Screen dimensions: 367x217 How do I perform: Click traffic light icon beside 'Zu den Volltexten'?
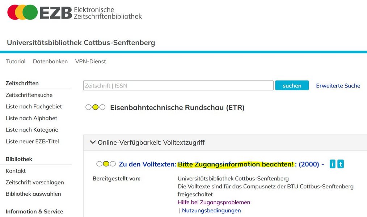[x=106, y=164]
